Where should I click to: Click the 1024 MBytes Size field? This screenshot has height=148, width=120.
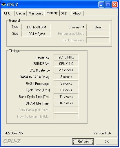pyautogui.click(x=36, y=34)
